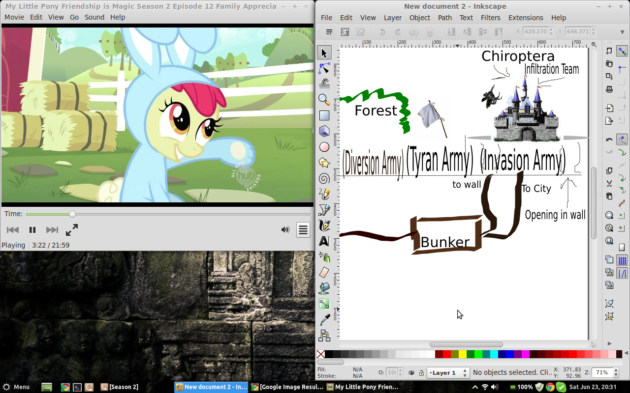
Task: Select the 3D Box tool
Action: tap(324, 131)
